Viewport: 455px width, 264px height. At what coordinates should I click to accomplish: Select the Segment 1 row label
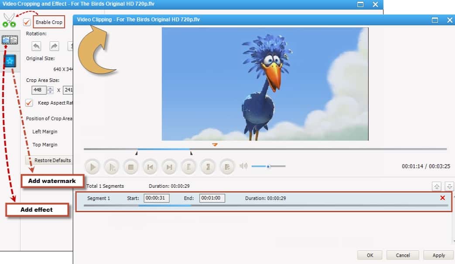click(99, 199)
